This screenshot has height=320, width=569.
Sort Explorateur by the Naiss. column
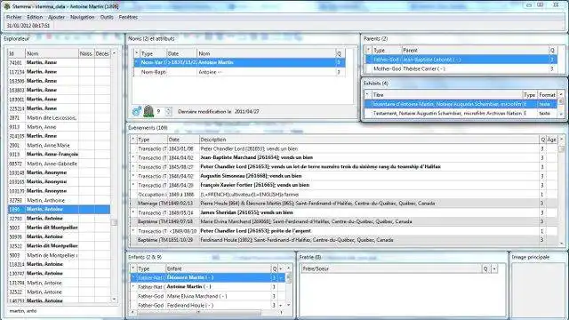(86, 53)
